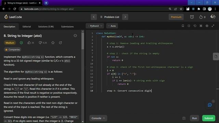Share the problem icon
The height and width of the screenshot is (123, 219).
click(60, 43)
